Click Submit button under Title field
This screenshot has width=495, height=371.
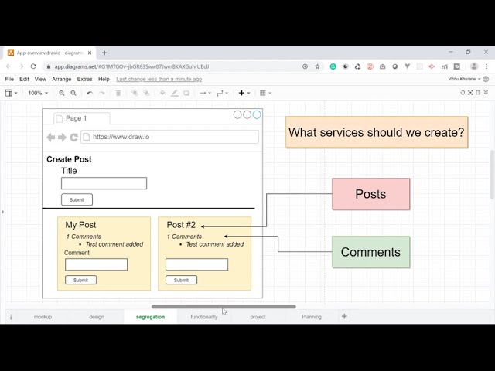pyautogui.click(x=77, y=199)
